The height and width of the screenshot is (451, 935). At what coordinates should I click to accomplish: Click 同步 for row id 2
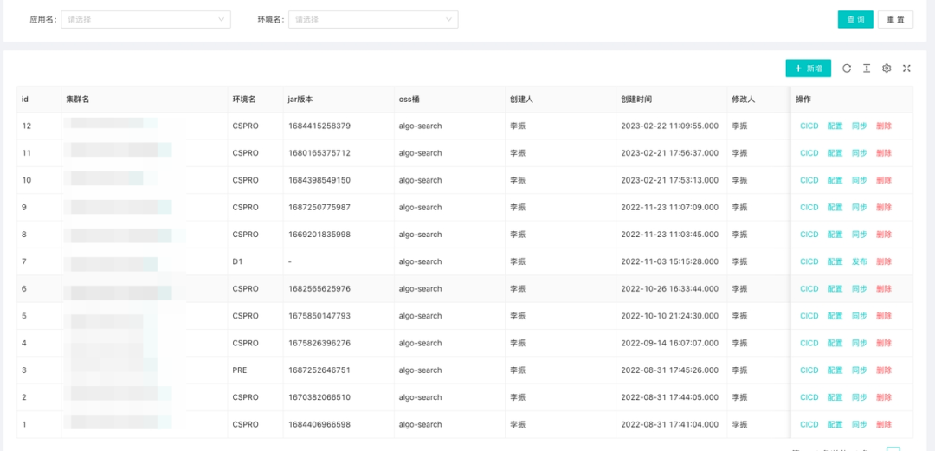tap(859, 397)
